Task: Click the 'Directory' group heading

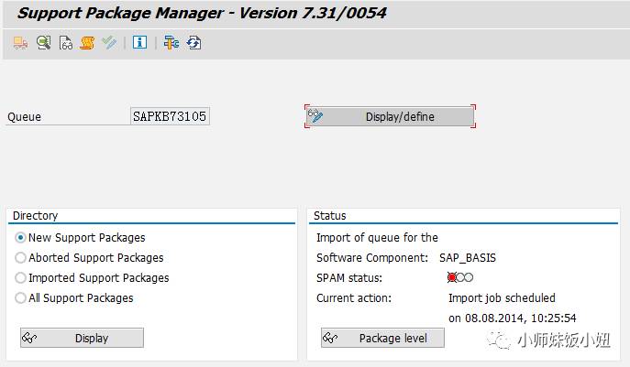Action: click(x=36, y=215)
